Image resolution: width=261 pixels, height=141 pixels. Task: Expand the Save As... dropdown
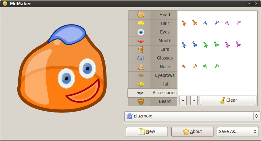click(x=238, y=132)
